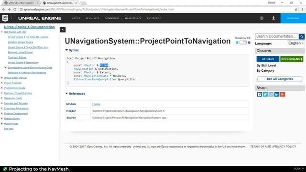Collapse Get Started with UE4 tree node
The image size is (306, 172).
pyautogui.click(x=2, y=32)
